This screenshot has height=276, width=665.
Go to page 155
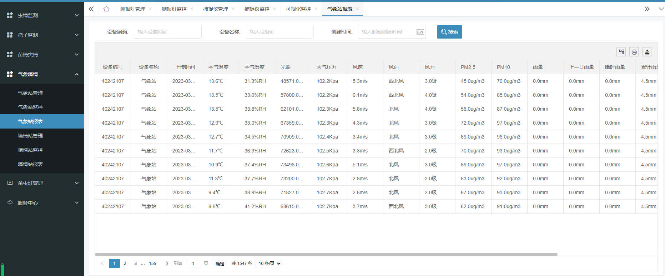pos(152,264)
